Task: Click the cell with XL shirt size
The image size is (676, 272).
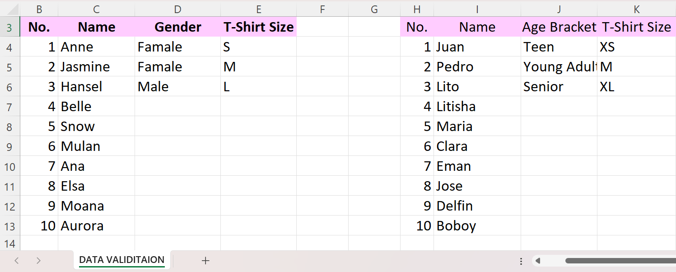Action: click(636, 87)
